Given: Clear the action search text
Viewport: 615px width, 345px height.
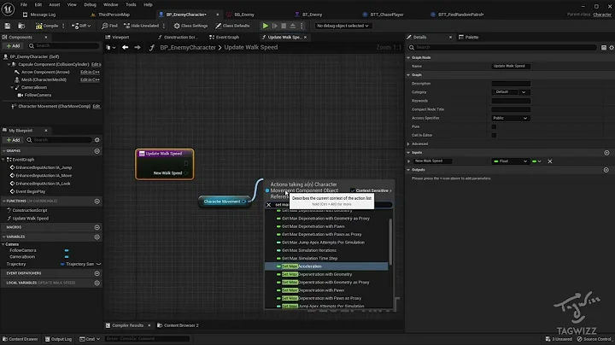Looking at the screenshot, I should [269, 205].
